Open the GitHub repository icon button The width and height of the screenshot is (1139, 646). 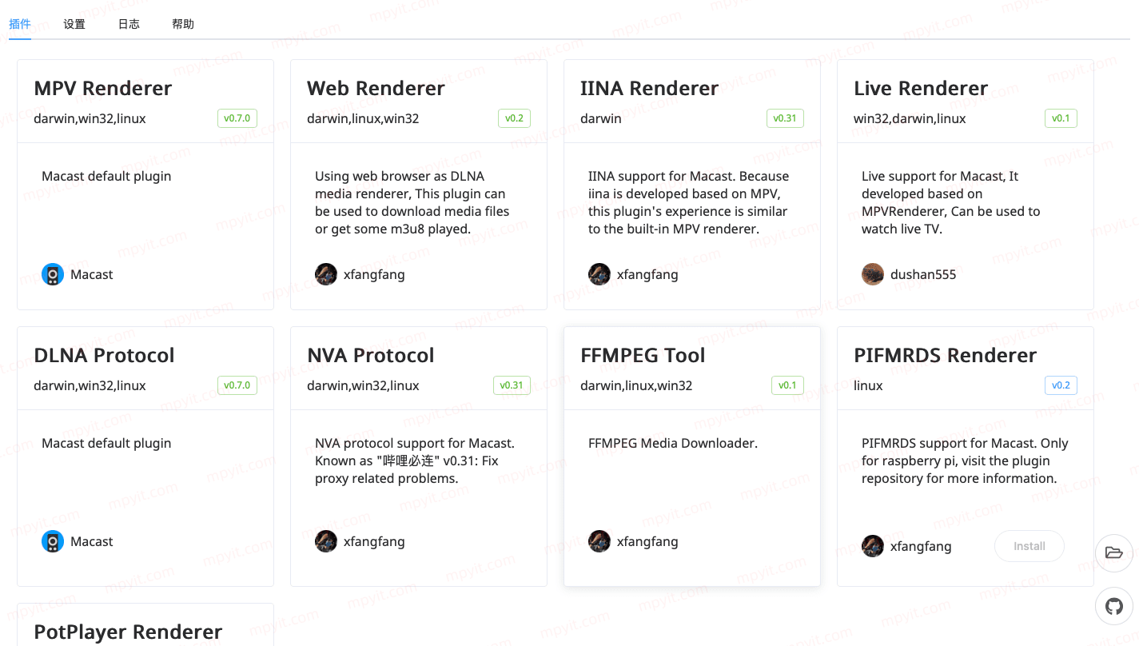click(x=1113, y=607)
